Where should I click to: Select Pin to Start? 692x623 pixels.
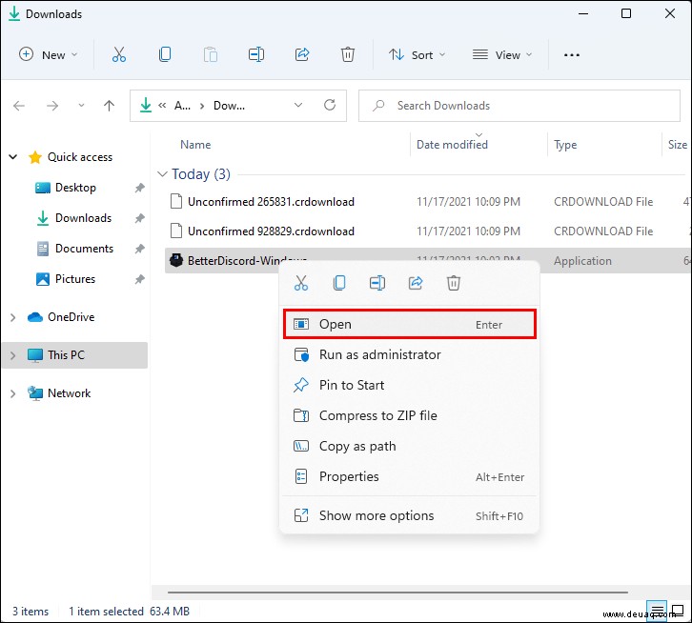(x=410, y=385)
